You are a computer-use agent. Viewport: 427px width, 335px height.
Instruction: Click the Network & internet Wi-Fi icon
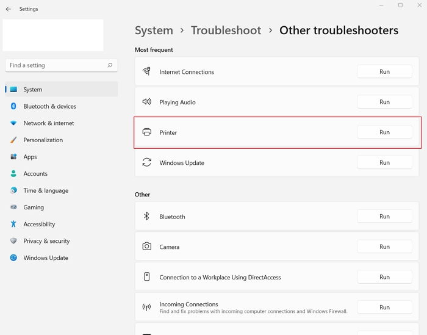[x=13, y=123]
